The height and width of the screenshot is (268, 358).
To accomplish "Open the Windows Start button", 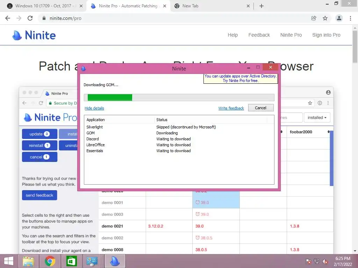I will (x=9, y=261).
